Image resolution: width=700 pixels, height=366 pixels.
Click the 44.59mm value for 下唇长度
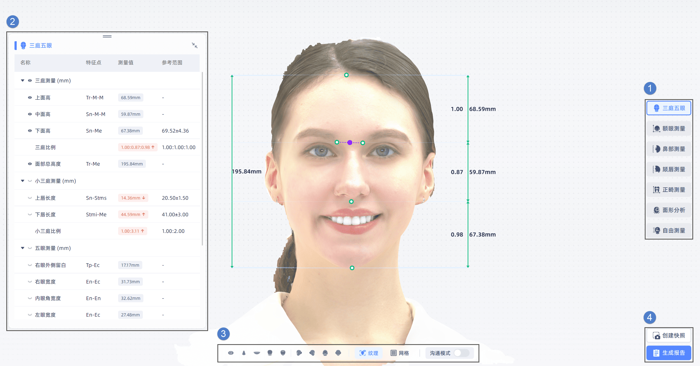coord(133,214)
